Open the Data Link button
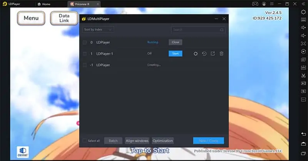Image resolution: width=308 pixels, height=161 pixels. point(64,18)
